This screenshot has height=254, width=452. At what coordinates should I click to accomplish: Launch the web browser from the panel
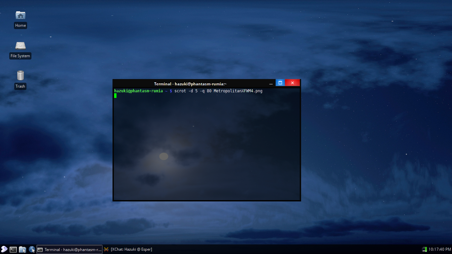[x=32, y=249]
